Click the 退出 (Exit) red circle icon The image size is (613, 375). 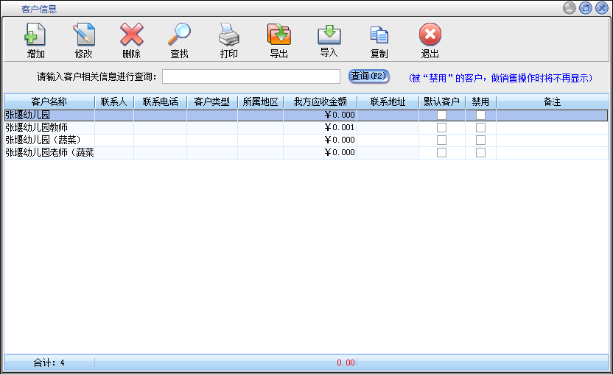pyautogui.click(x=430, y=35)
